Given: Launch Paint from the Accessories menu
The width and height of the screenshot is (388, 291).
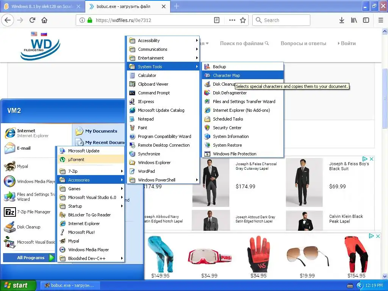Looking at the screenshot, I should pyautogui.click(x=163, y=128).
